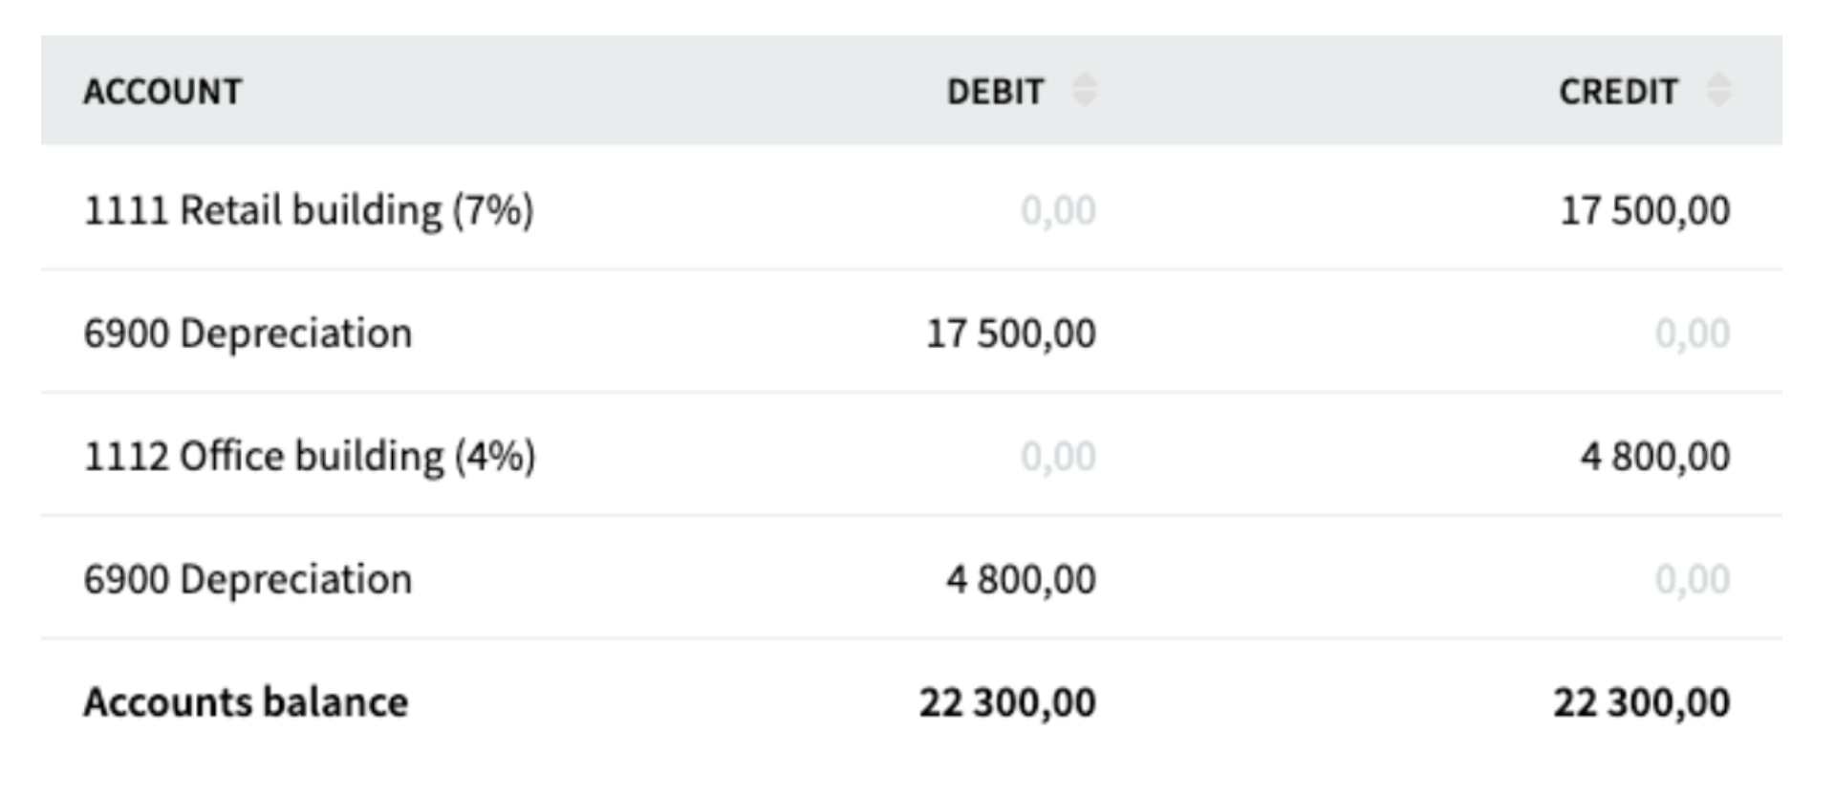1835x796 pixels.
Task: Click the Retail building credit 17 500,00 value
Action: tap(1645, 210)
